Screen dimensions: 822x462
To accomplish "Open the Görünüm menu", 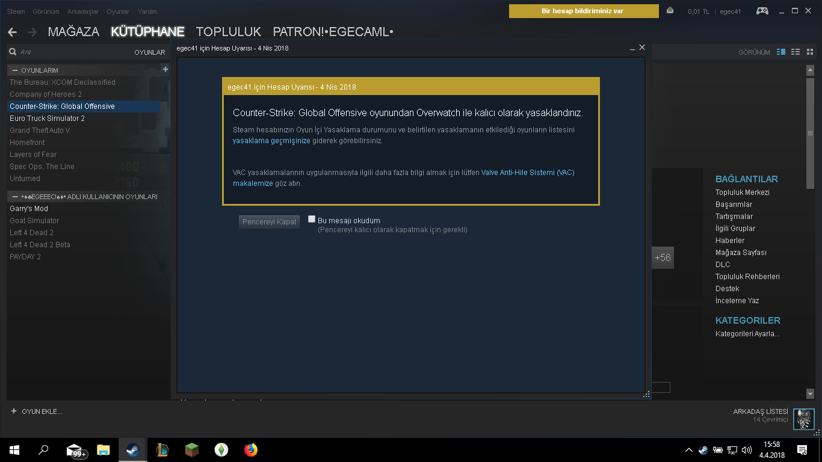I will 46,11.
